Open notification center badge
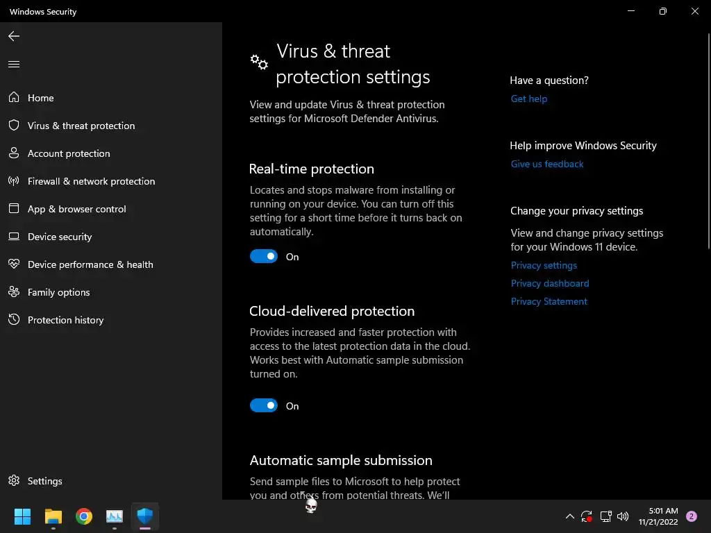This screenshot has width=711, height=533. 692,516
